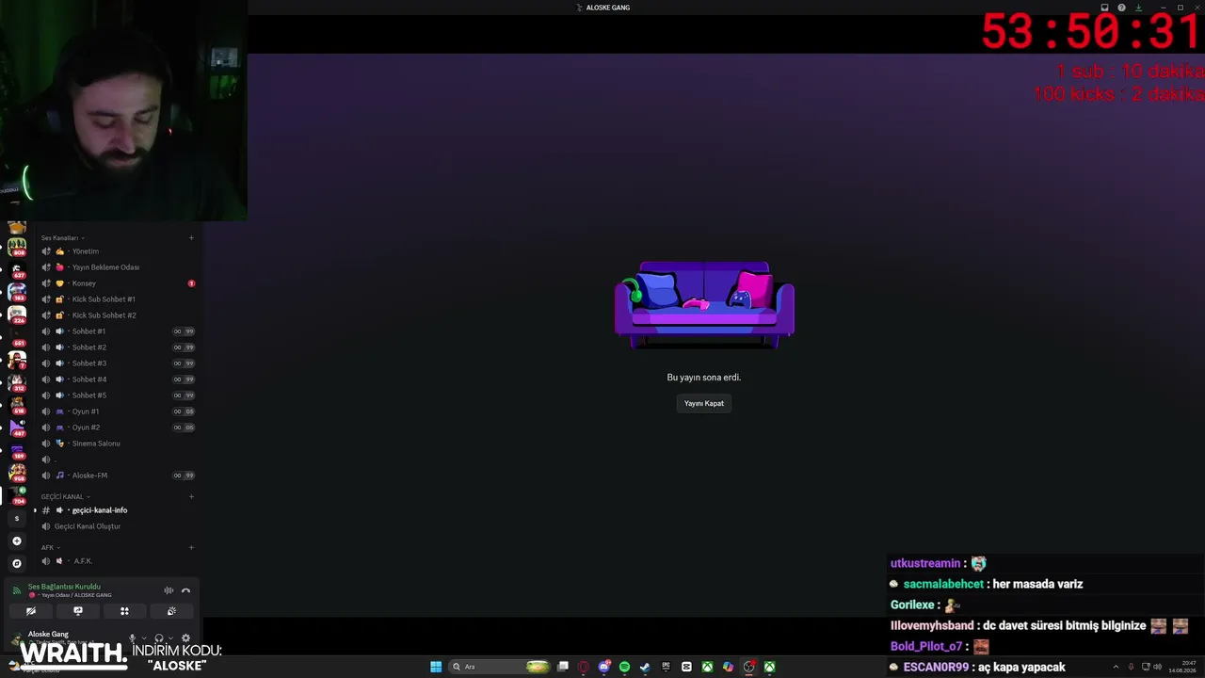Screen dimensions: 1205x678
Task: Collapse the AFK category
Action: [51, 547]
